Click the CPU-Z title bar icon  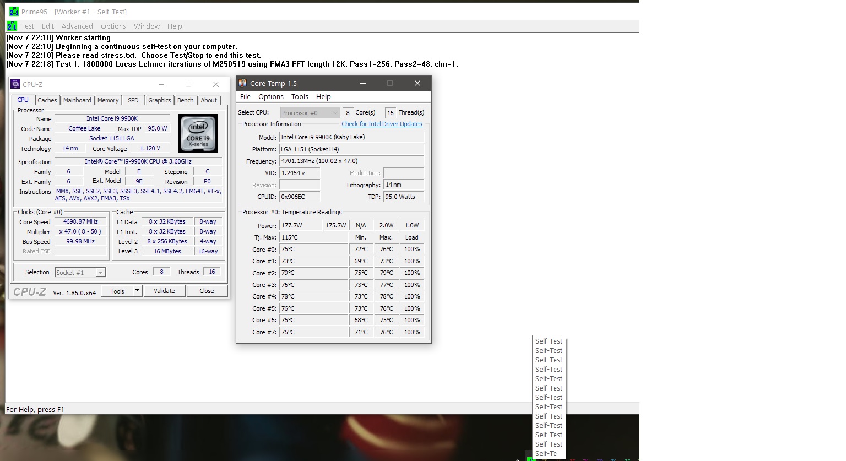point(15,84)
